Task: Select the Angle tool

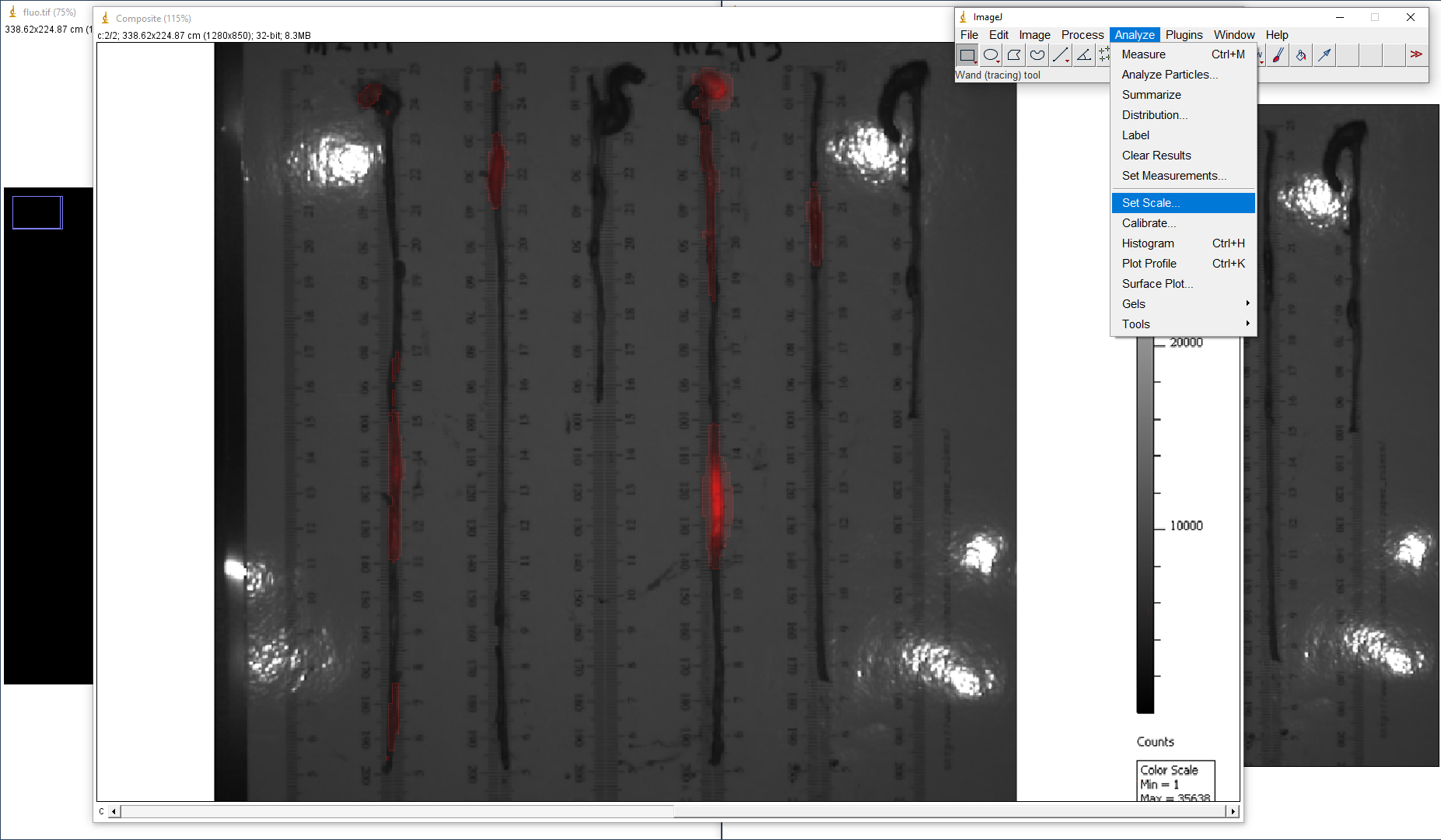Action: [x=1083, y=55]
